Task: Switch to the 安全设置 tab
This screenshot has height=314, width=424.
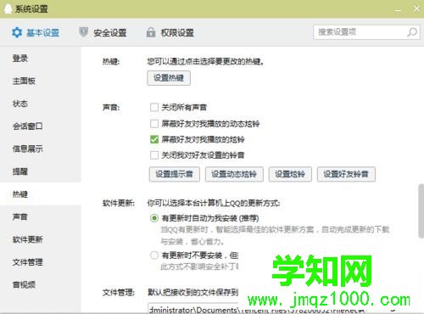Action: [103, 33]
